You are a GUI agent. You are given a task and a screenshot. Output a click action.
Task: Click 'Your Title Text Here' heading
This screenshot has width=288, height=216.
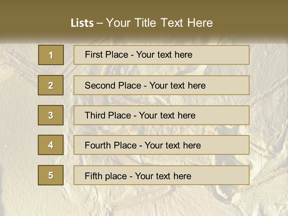(x=159, y=23)
